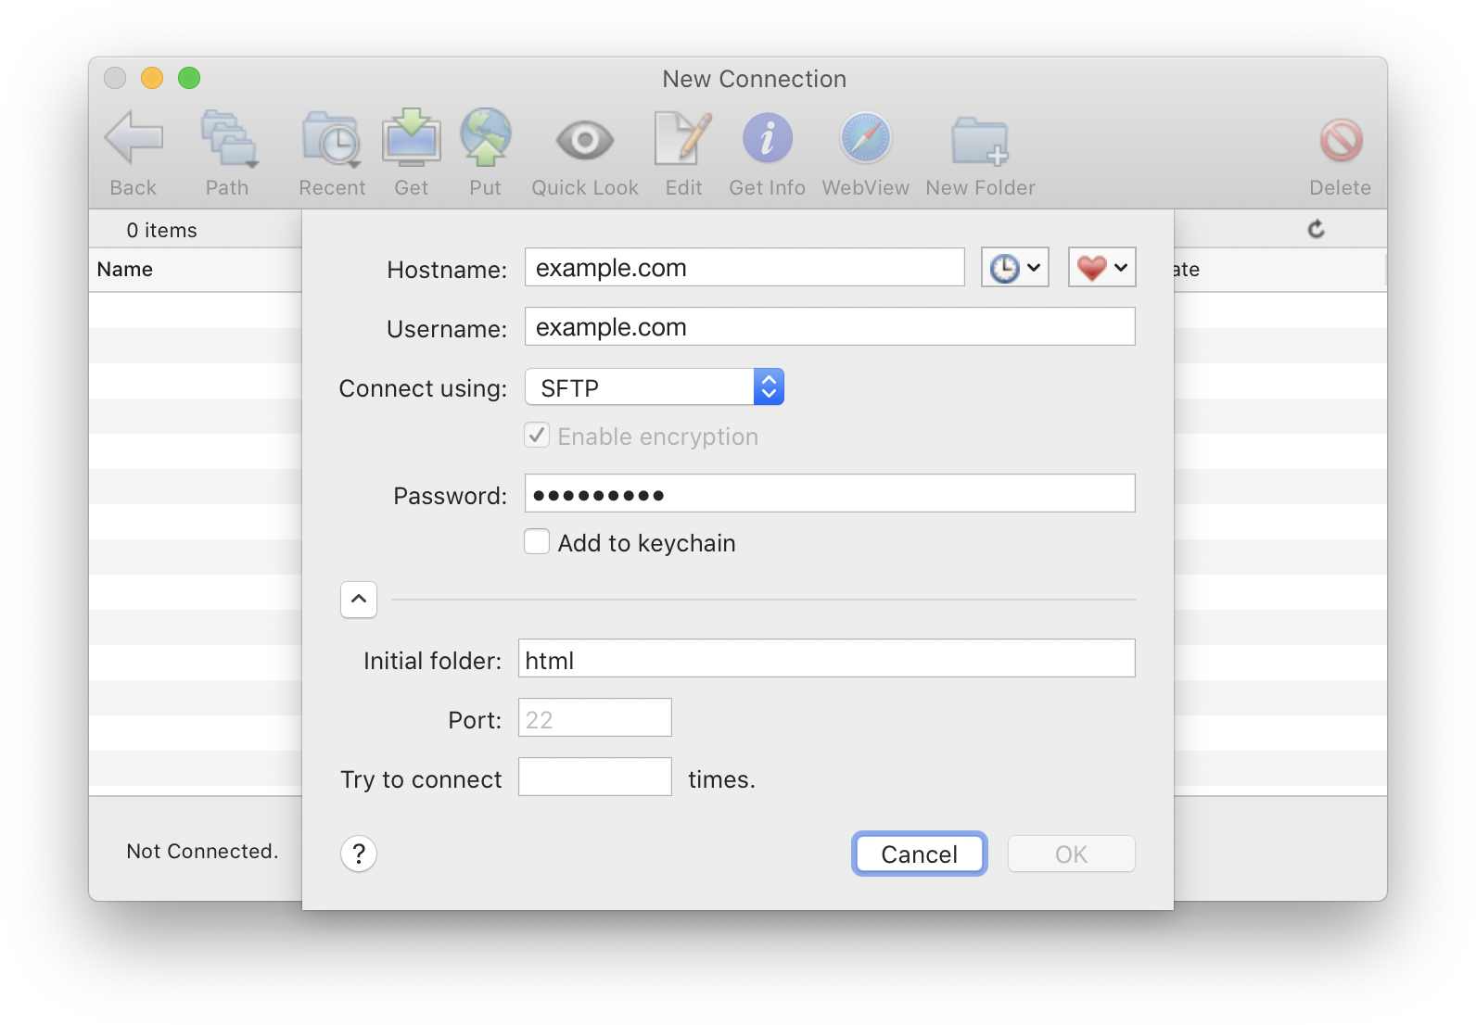Collapse the advanced options disclosure arrow
This screenshot has height=1025, width=1476.
coord(359,600)
